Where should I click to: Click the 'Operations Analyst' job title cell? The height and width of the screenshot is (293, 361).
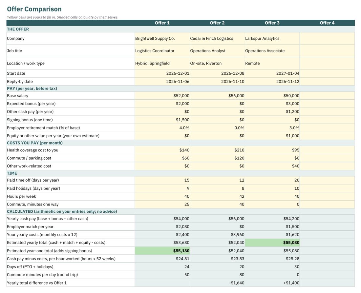coord(217,51)
